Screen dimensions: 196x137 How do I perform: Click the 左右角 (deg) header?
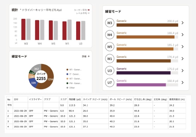[160, 100]
